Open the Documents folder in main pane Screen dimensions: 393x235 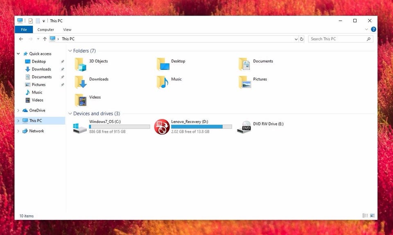244,64
